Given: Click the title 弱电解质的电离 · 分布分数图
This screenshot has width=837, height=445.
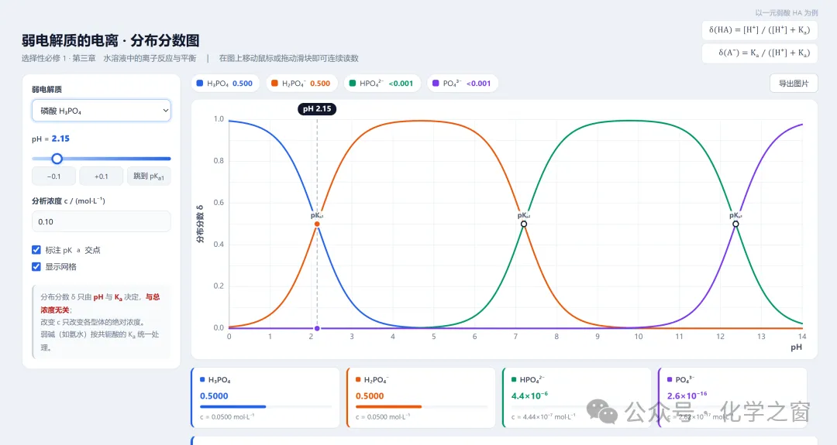Looking at the screenshot, I should point(111,40).
